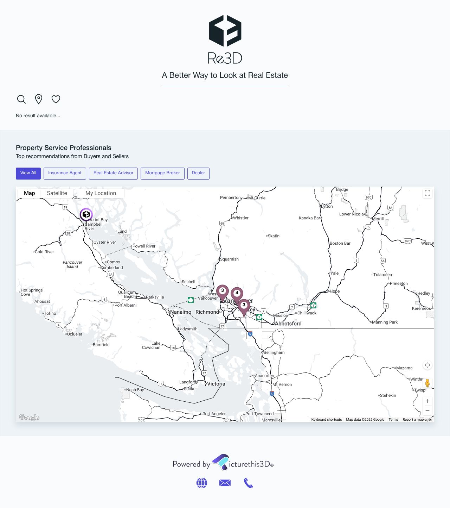Viewport: 450px width, 508px height.
Task: Click the Victoria map label
Action: click(x=216, y=384)
